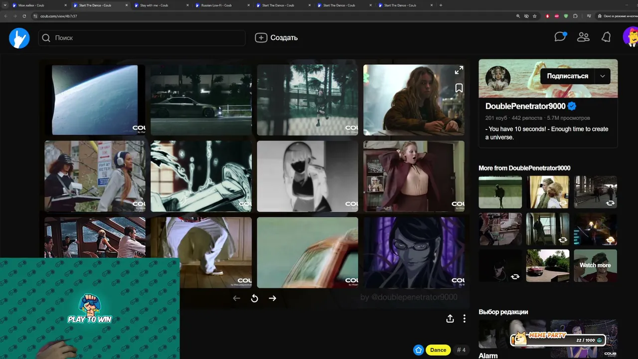The height and width of the screenshot is (359, 638).
Task: Go to the next coub
Action: pyautogui.click(x=273, y=298)
